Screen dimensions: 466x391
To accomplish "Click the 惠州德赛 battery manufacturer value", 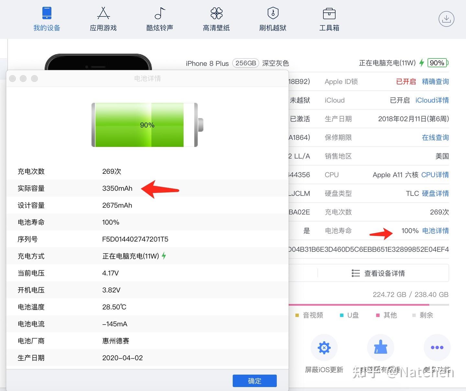I will pos(116,341).
